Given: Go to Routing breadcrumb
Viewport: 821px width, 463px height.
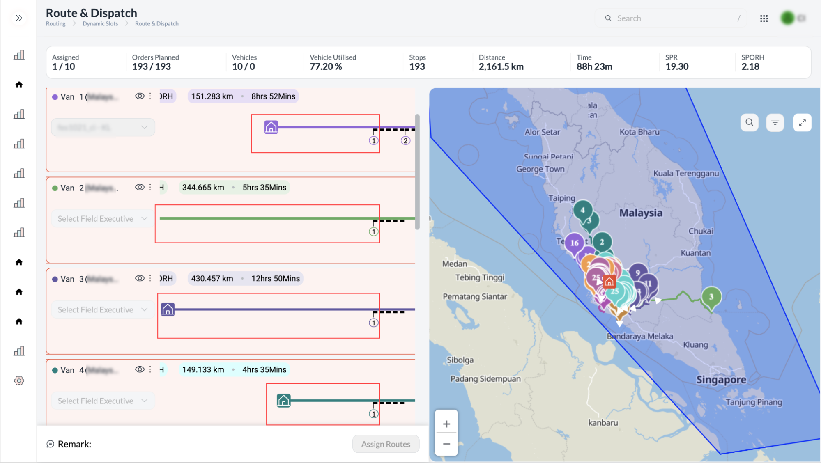Looking at the screenshot, I should pyautogui.click(x=55, y=24).
